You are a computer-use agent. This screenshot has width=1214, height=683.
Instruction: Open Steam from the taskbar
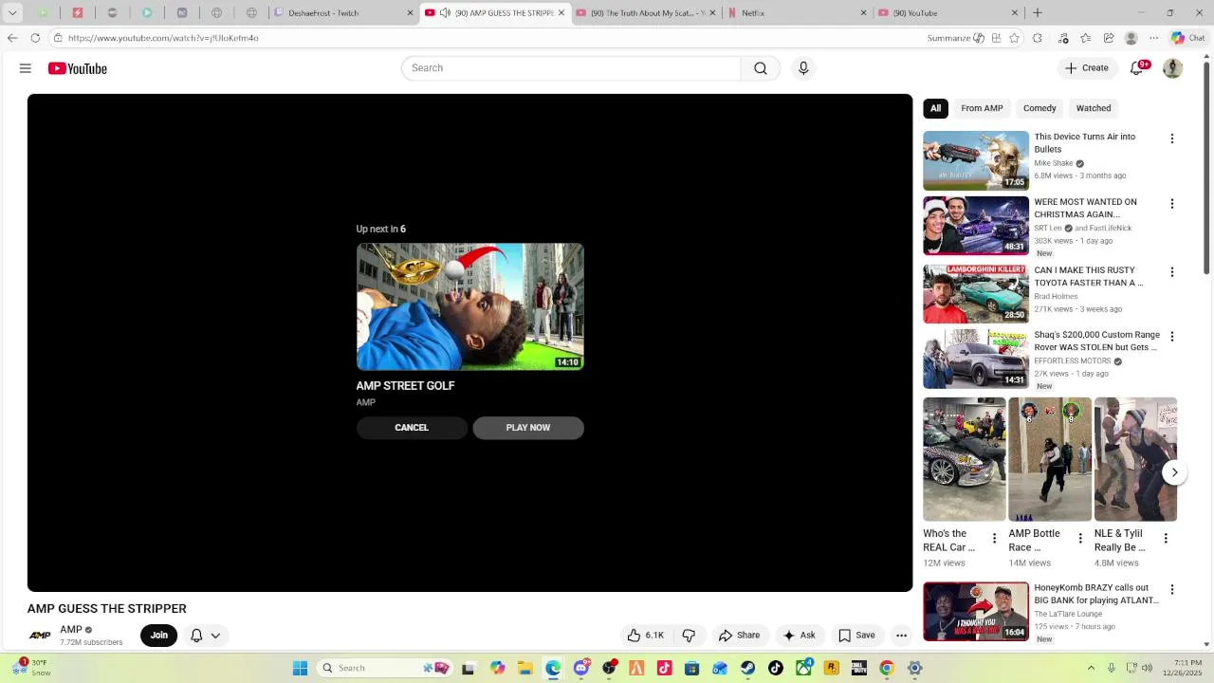(748, 668)
